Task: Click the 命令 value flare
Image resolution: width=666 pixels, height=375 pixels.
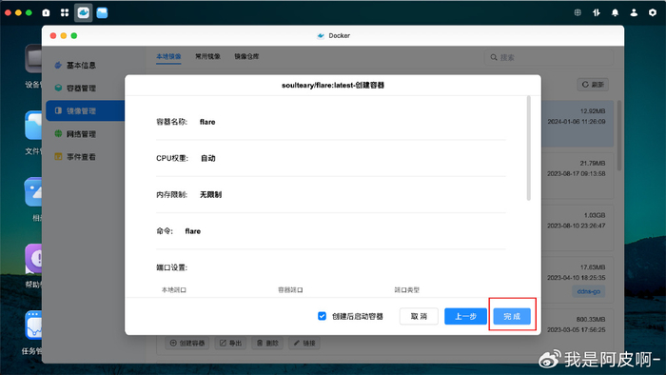Action: (193, 231)
